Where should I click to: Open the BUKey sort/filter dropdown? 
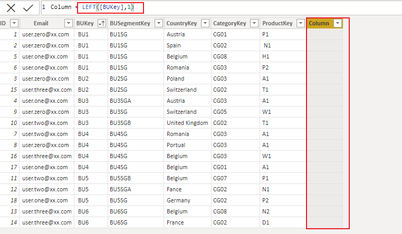click(102, 23)
